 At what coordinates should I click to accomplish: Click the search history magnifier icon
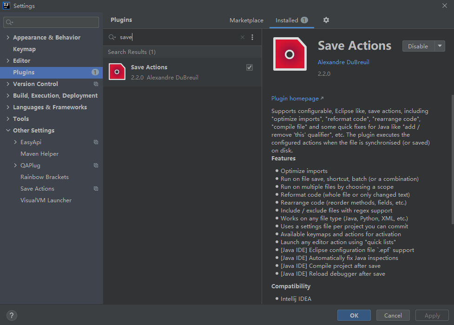coord(112,37)
